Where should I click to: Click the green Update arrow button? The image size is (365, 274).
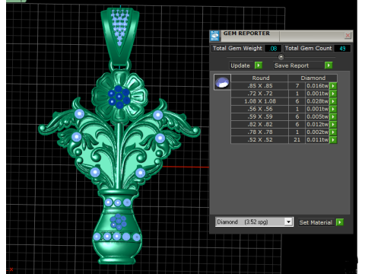click(x=259, y=65)
